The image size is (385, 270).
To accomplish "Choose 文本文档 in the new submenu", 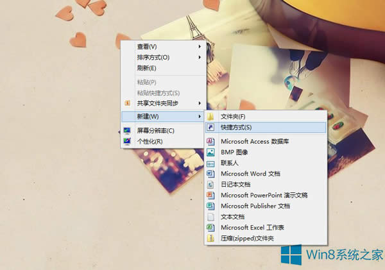I will coord(233,217).
